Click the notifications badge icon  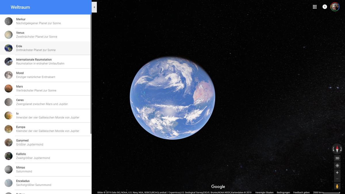tap(325, 7)
